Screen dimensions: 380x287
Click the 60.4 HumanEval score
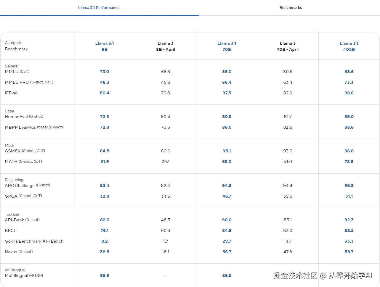166,117
